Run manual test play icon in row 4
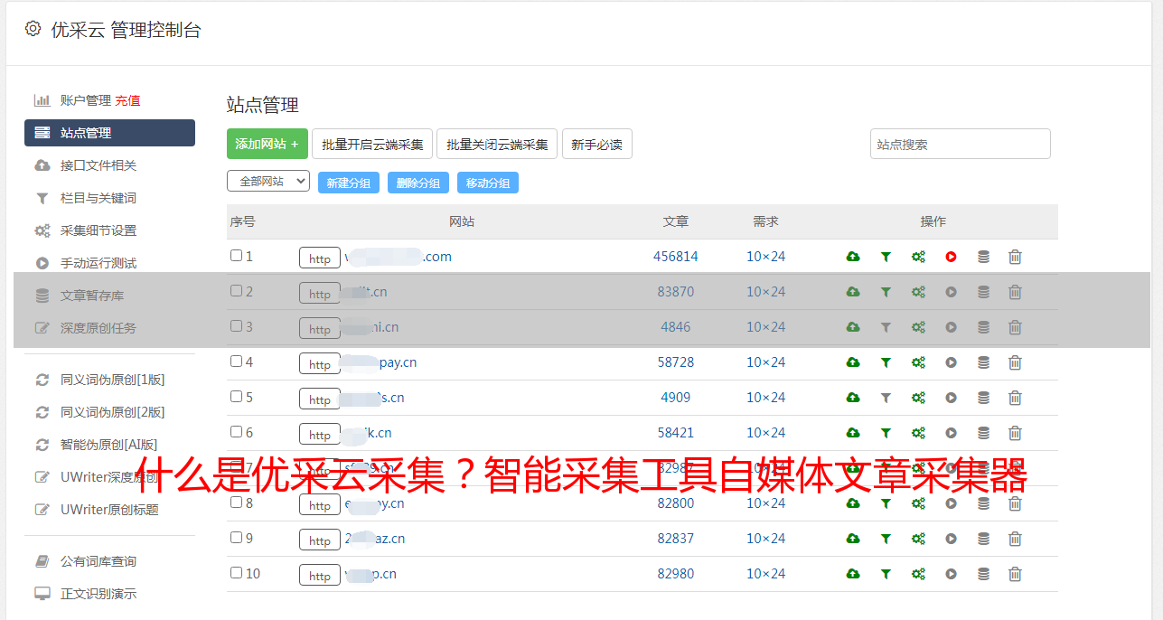This screenshot has height=620, width=1163. 951,362
